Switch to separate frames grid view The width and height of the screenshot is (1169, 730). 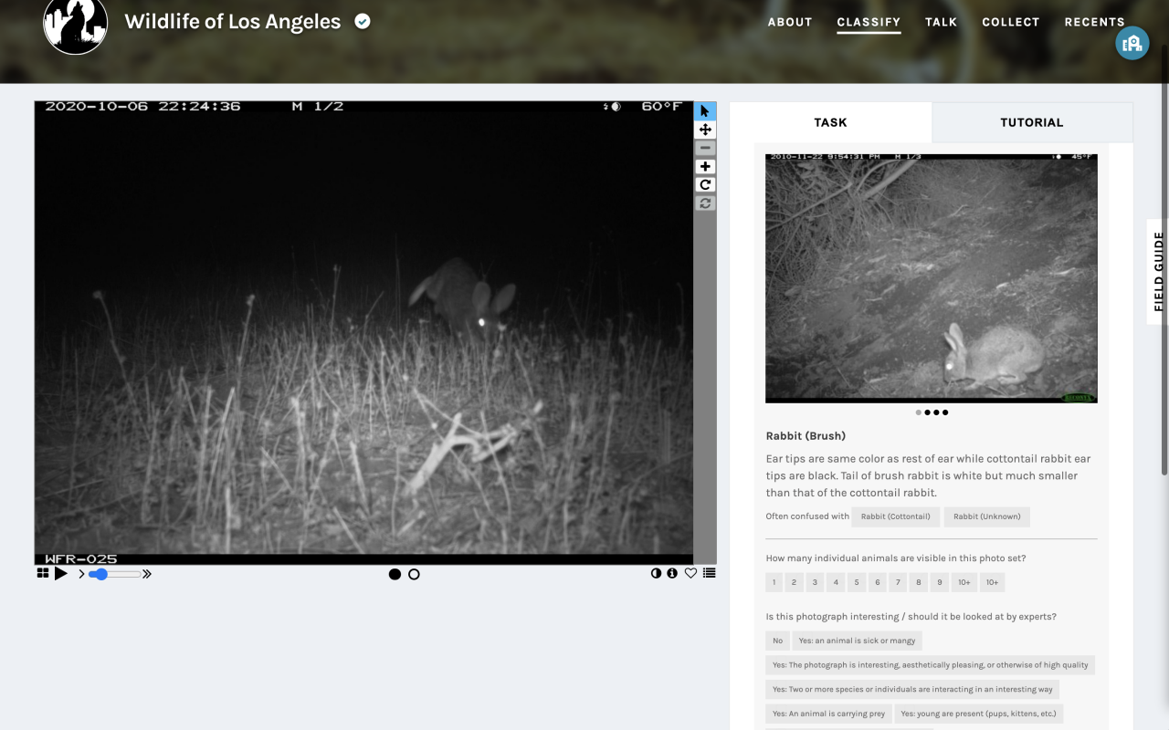click(43, 573)
